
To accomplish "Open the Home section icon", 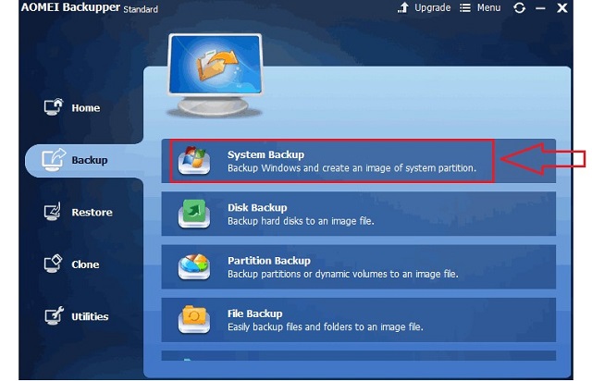I will [54, 107].
